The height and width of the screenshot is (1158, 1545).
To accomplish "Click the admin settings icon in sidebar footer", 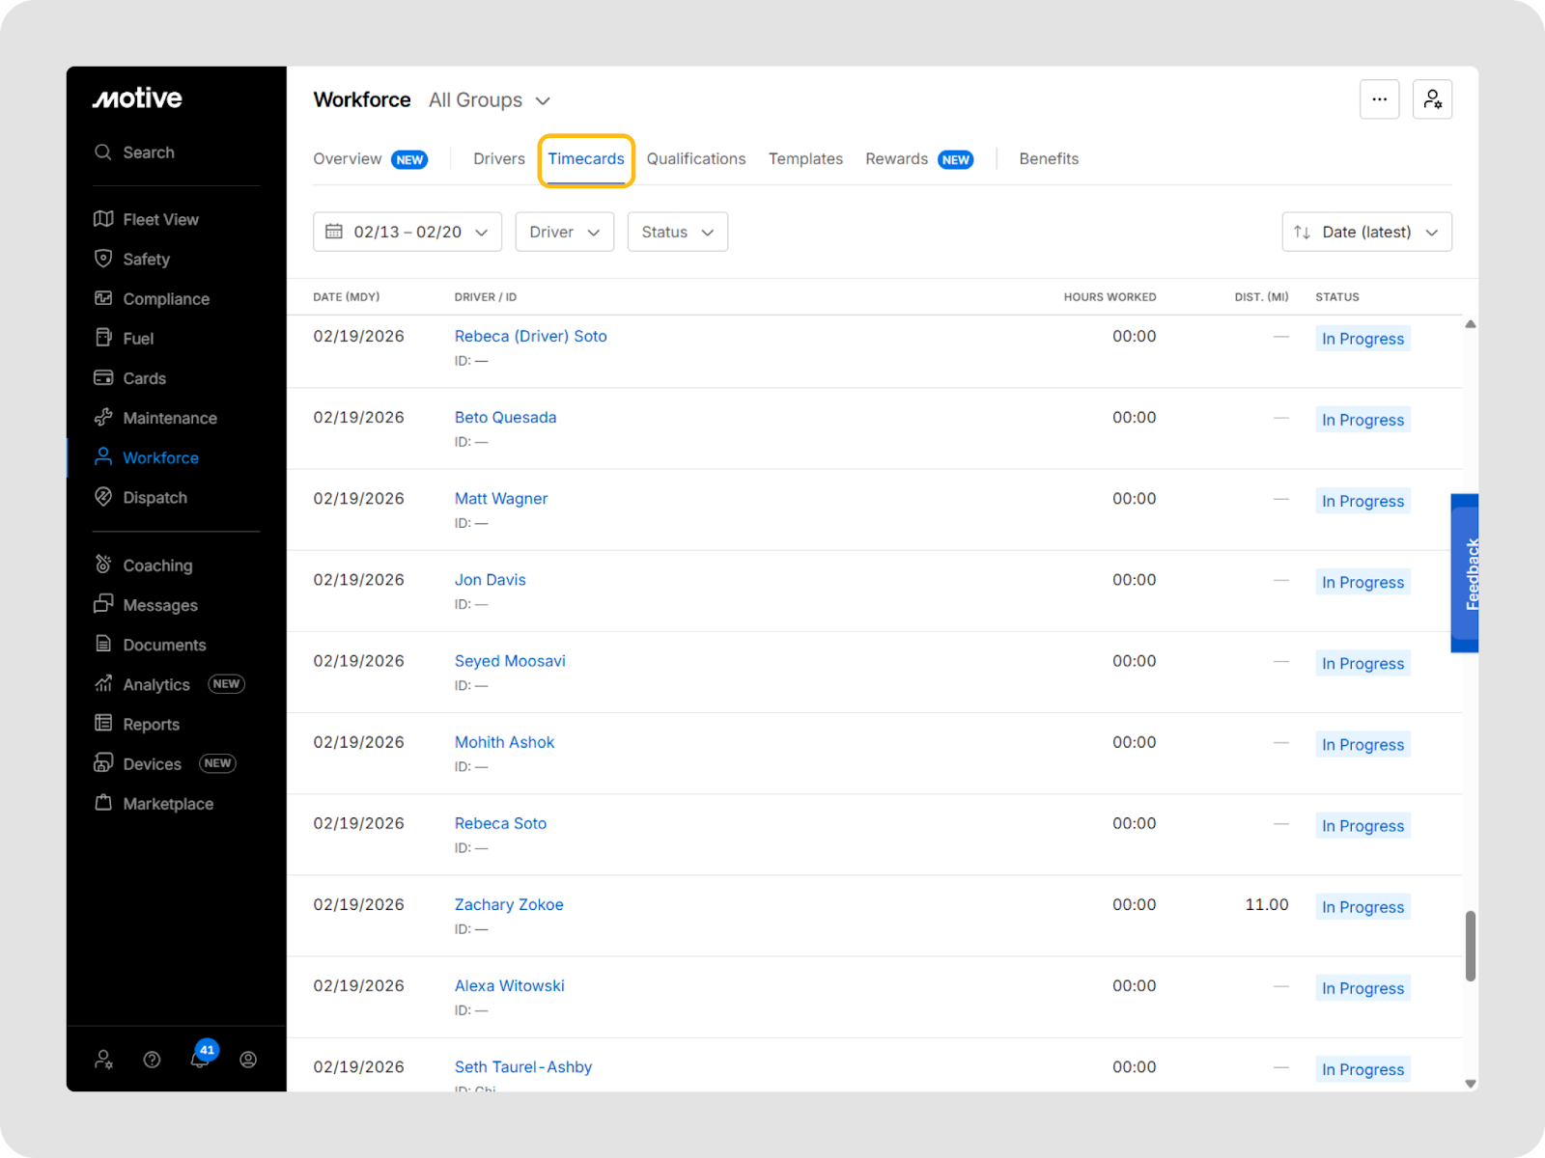I will tap(103, 1060).
